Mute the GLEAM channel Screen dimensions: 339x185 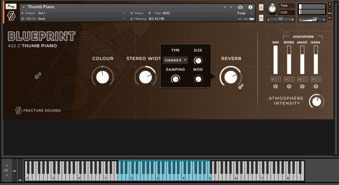point(313,79)
